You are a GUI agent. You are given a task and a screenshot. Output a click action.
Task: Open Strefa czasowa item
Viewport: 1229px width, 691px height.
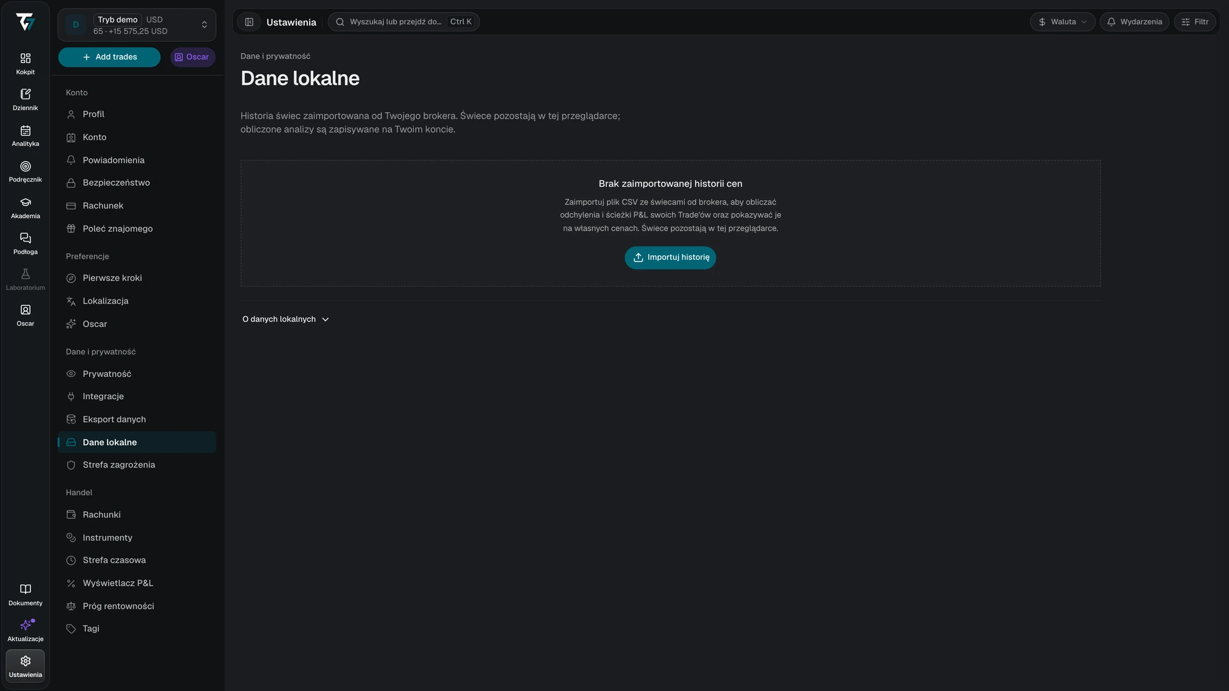pos(137,560)
